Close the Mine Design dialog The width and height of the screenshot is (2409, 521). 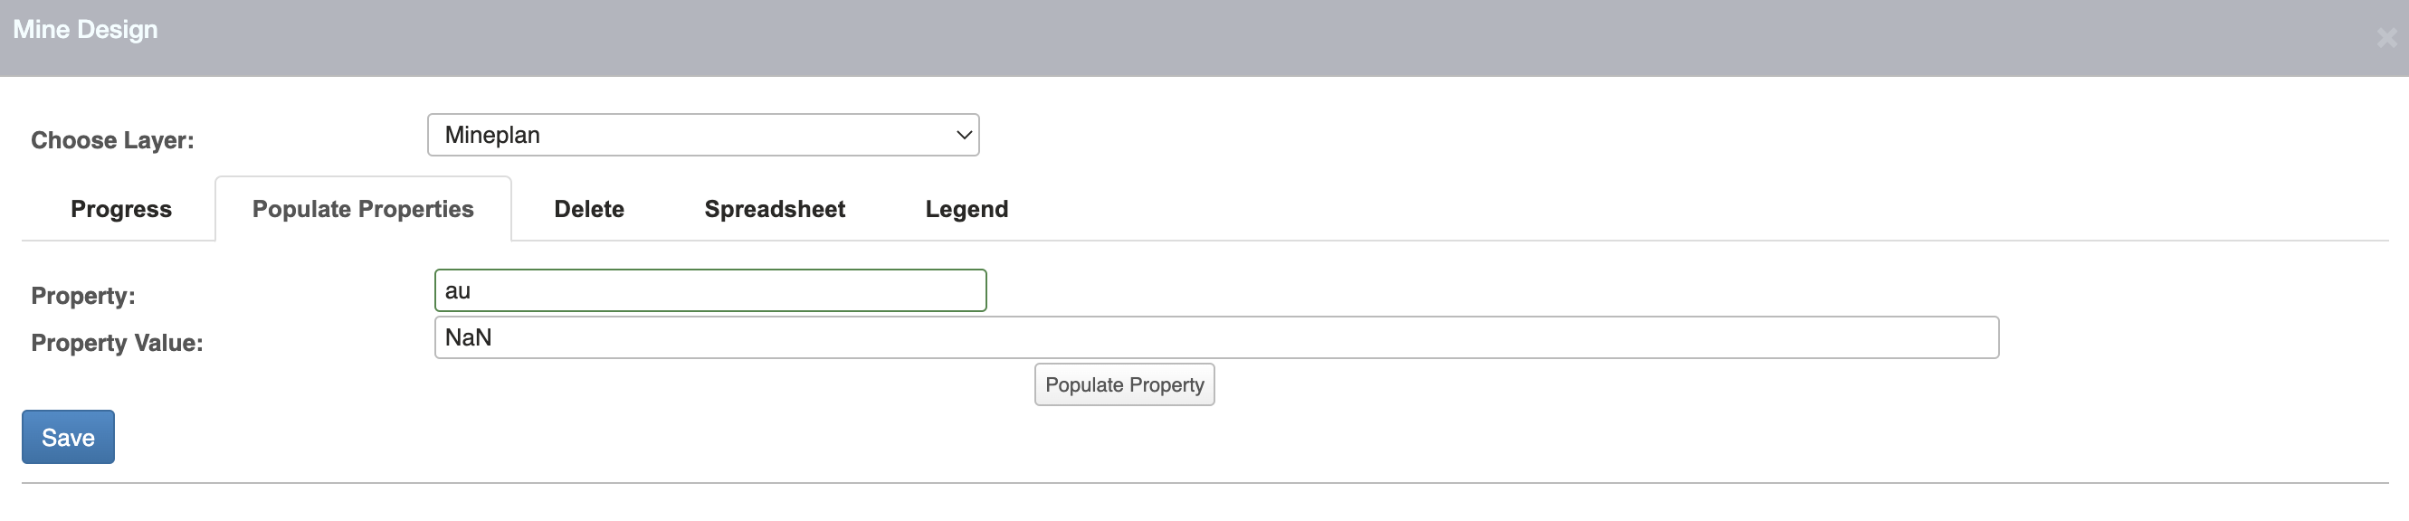click(x=2385, y=37)
